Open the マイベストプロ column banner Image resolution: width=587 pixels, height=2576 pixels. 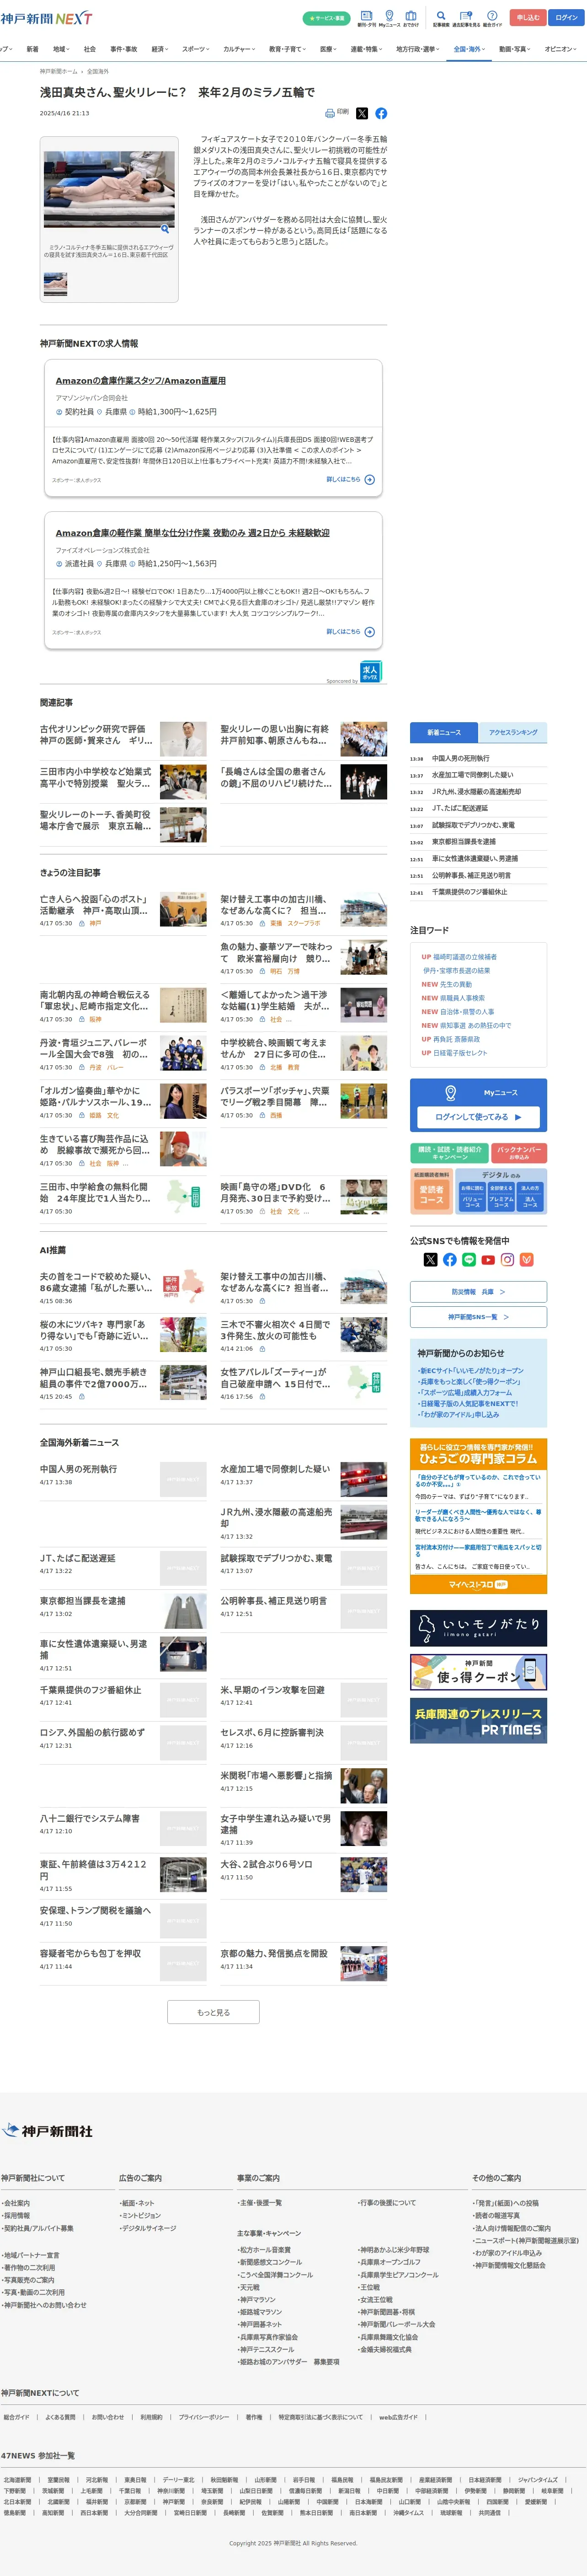(x=478, y=1584)
